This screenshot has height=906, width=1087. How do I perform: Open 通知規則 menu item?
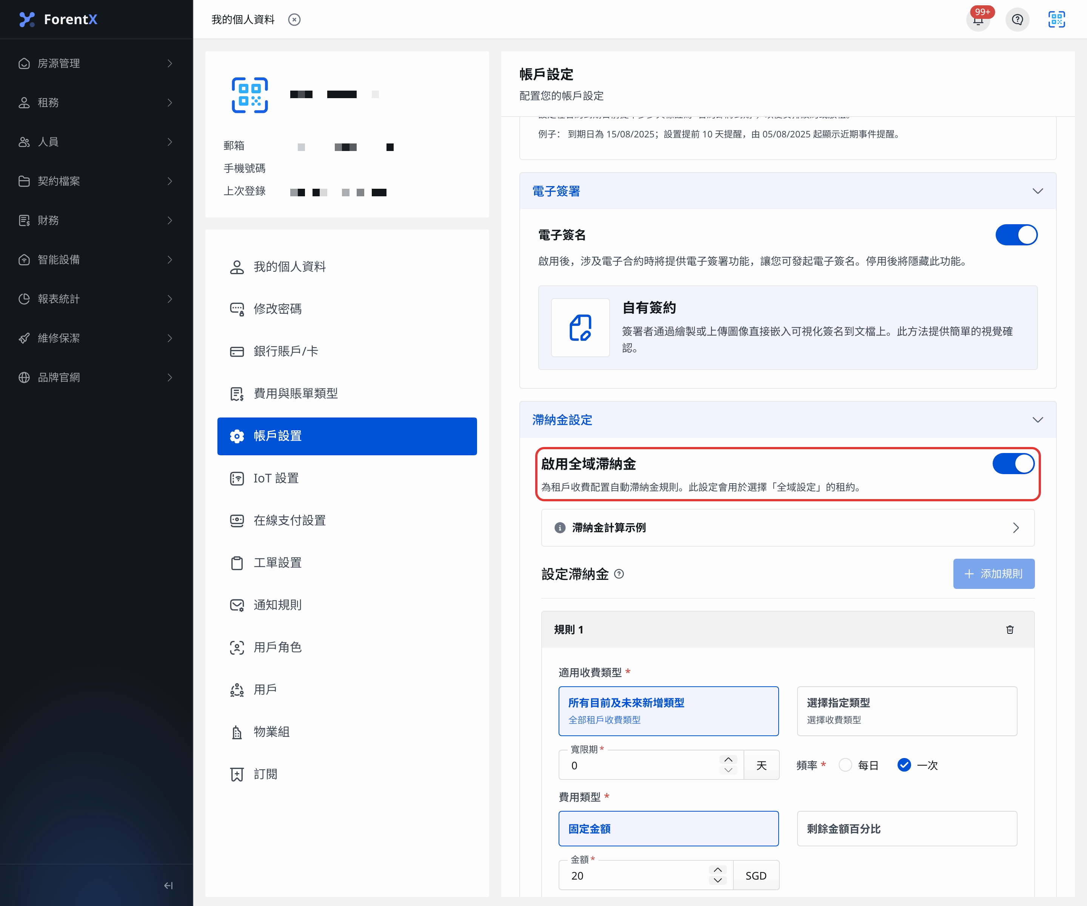click(347, 605)
